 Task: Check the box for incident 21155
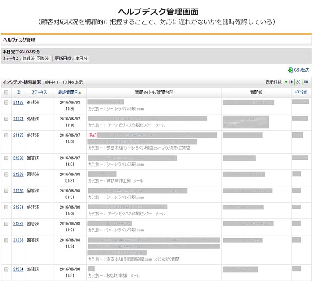[6, 103]
